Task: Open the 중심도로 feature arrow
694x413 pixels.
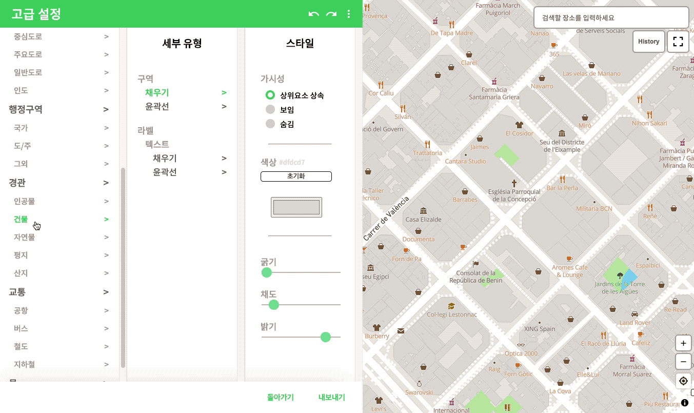Action: [x=106, y=36]
